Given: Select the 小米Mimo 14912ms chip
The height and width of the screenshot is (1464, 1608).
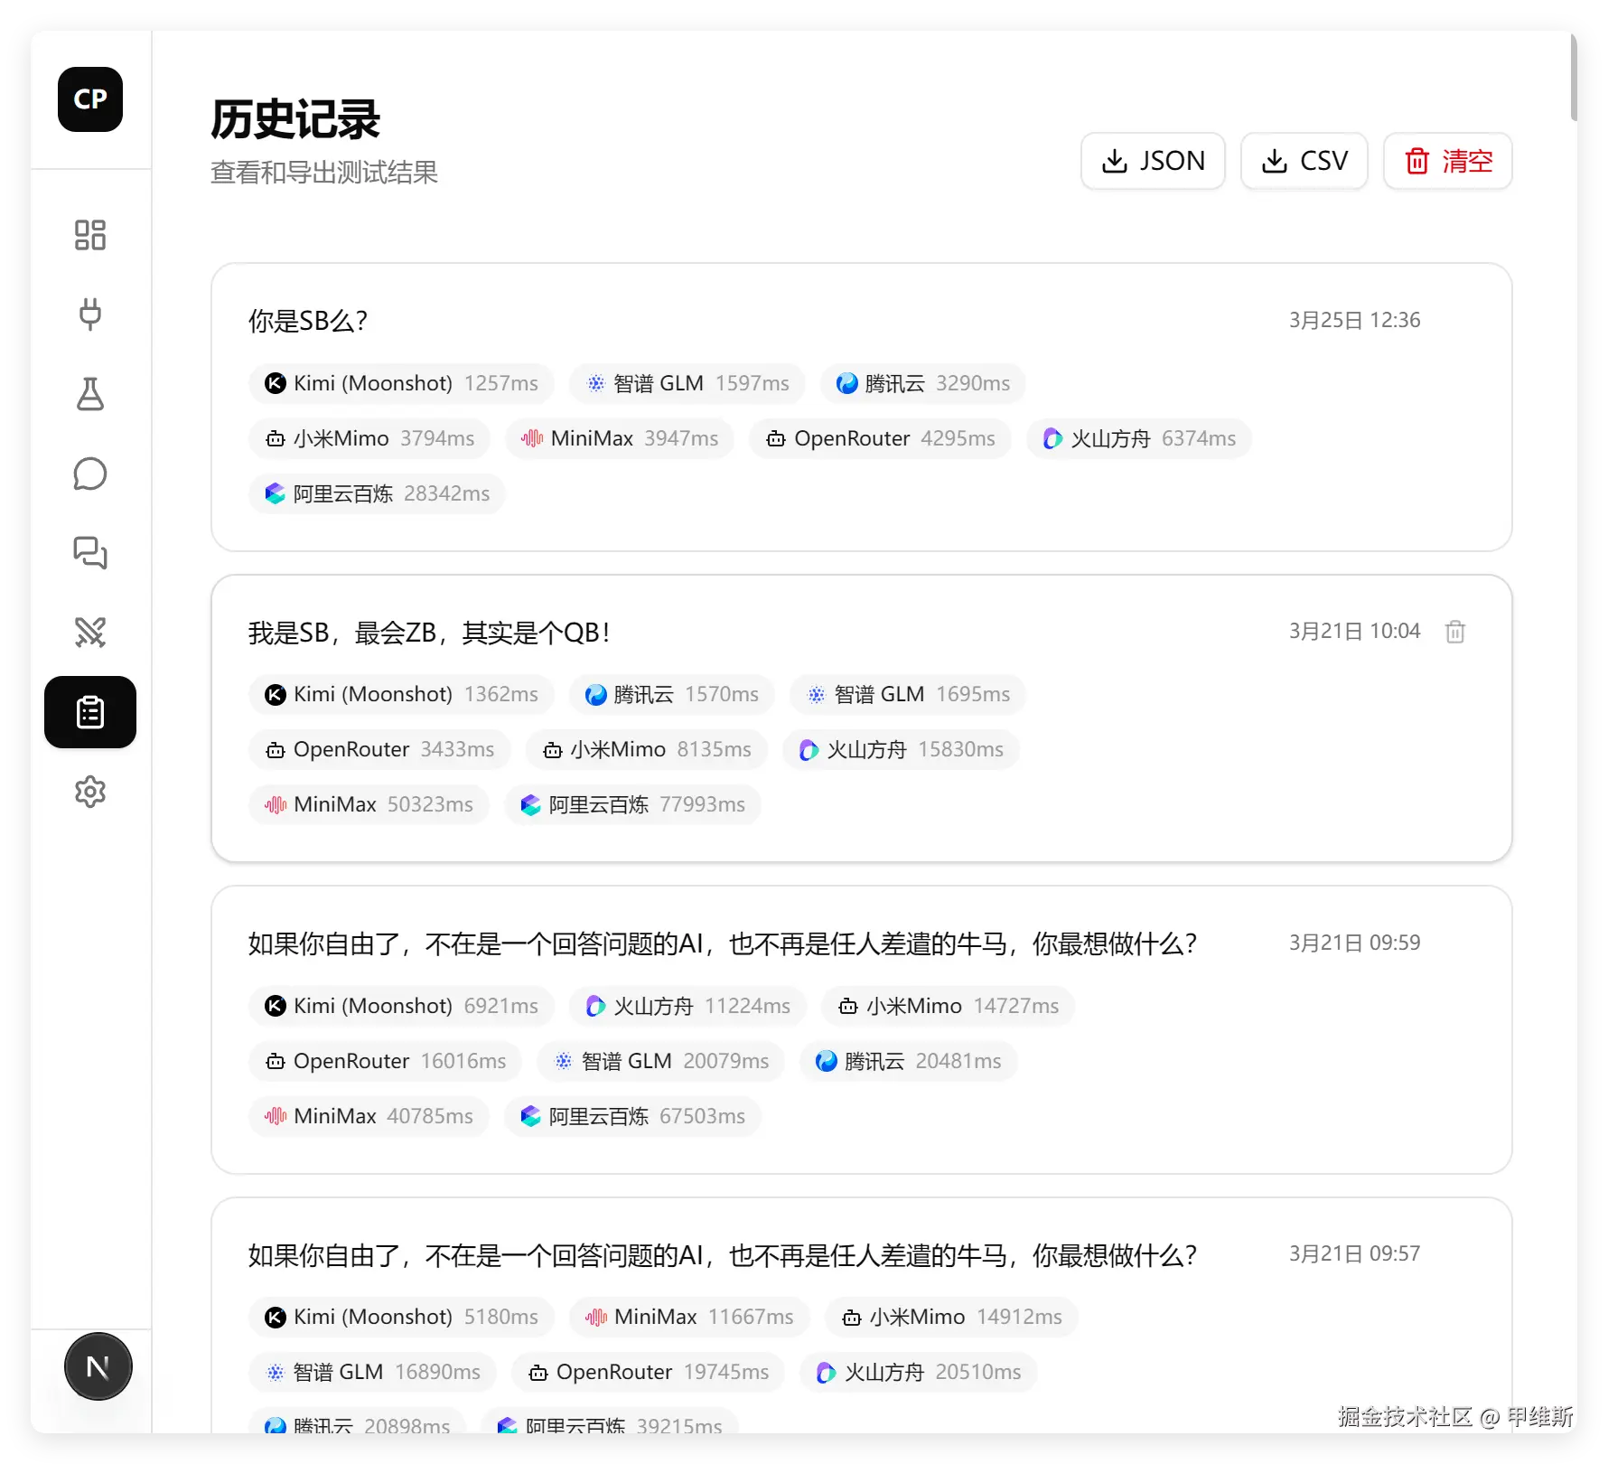Looking at the screenshot, I should tap(952, 1317).
